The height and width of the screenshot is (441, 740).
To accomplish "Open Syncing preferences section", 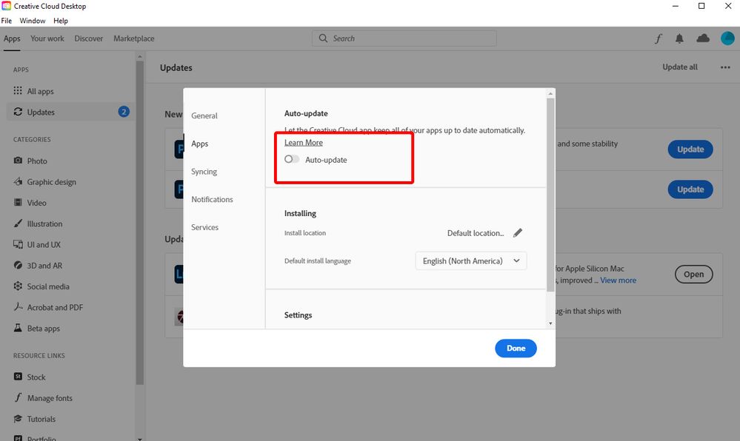I will click(x=204, y=171).
